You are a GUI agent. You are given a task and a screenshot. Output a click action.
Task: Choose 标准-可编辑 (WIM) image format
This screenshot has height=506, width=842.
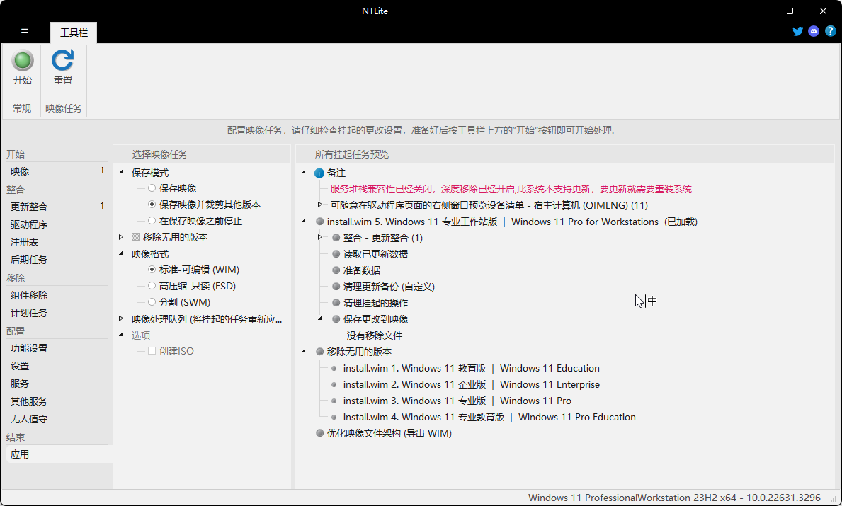(x=152, y=270)
